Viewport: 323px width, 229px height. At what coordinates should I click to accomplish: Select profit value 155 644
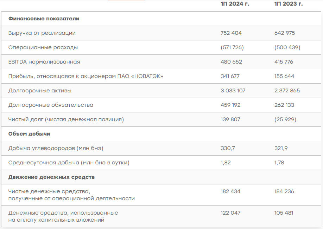coord(284,76)
